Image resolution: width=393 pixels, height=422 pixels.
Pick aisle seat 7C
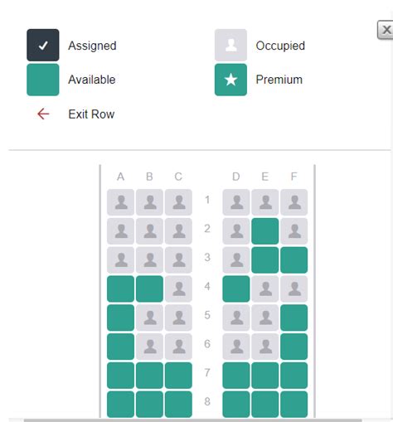(x=178, y=376)
